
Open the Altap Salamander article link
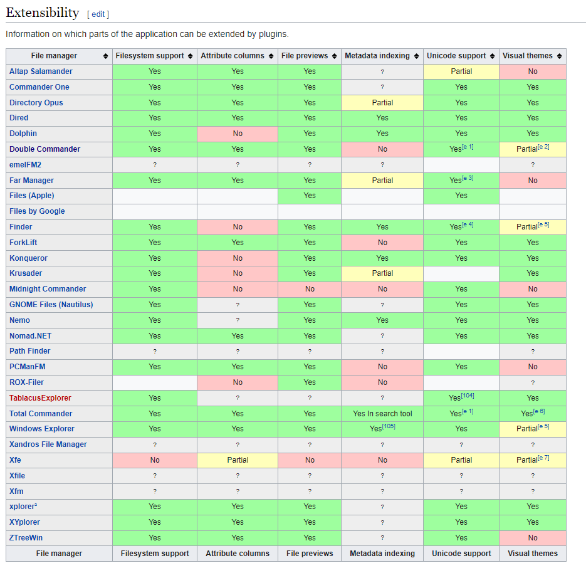click(41, 71)
